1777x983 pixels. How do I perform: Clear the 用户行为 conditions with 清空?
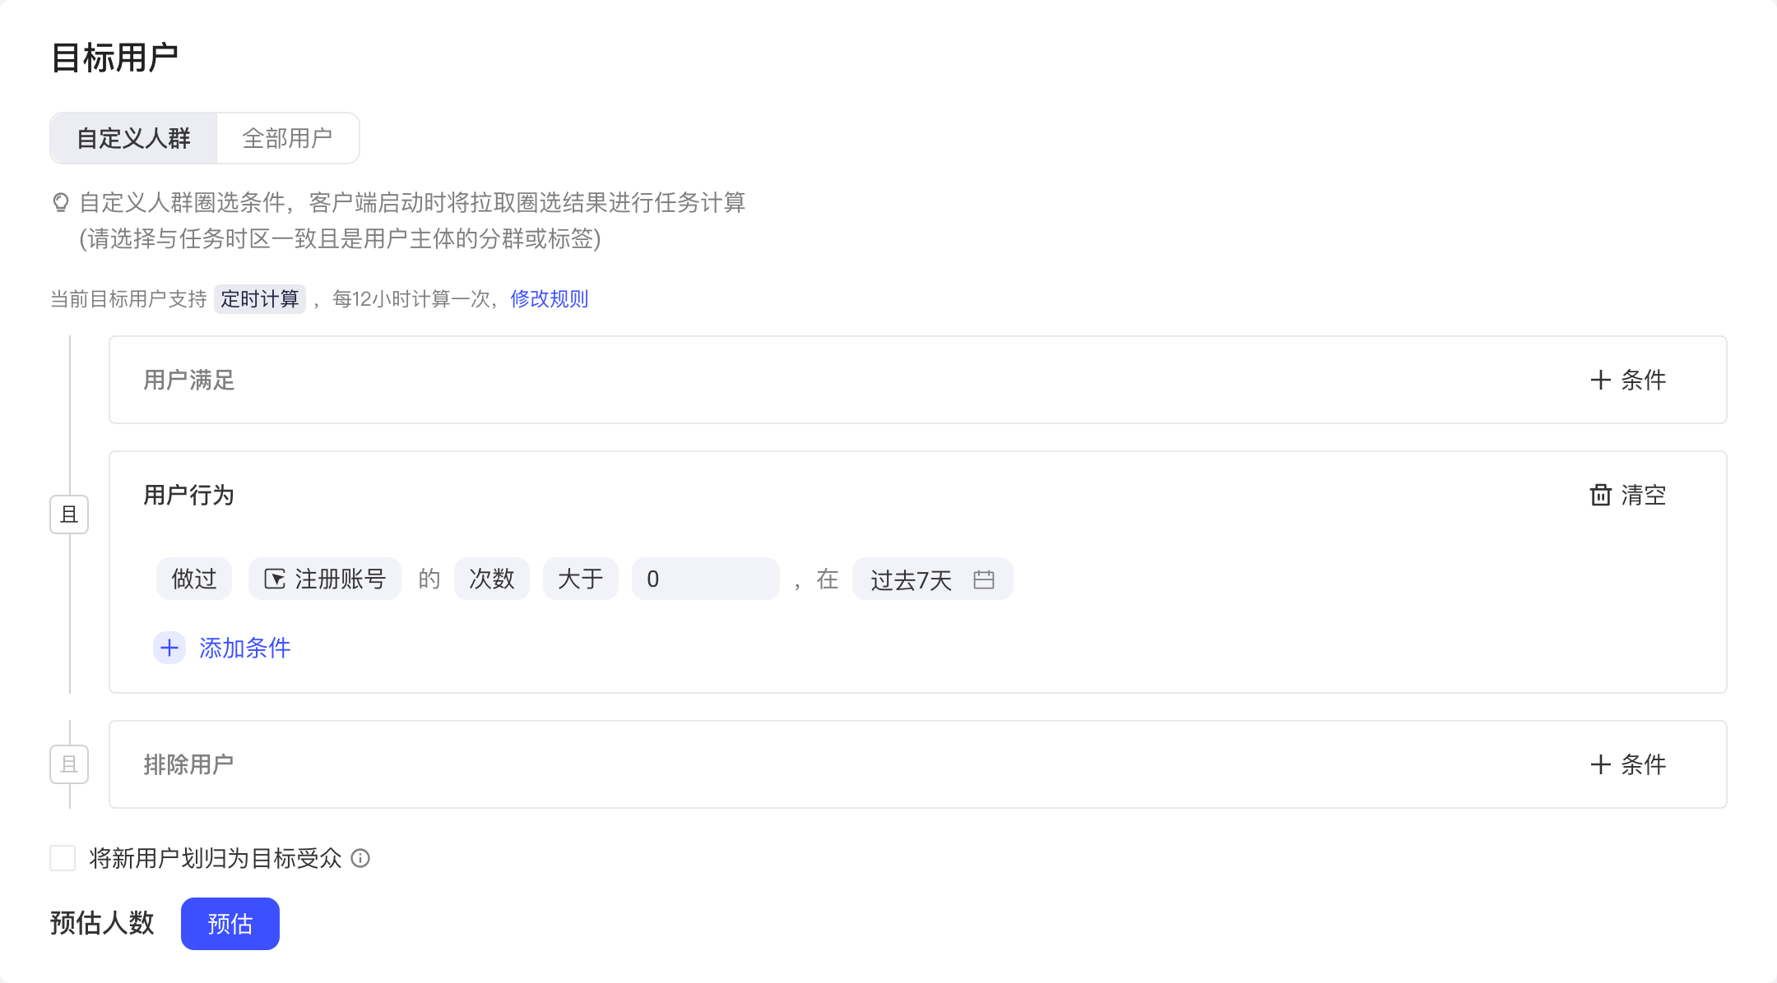pyautogui.click(x=1627, y=495)
